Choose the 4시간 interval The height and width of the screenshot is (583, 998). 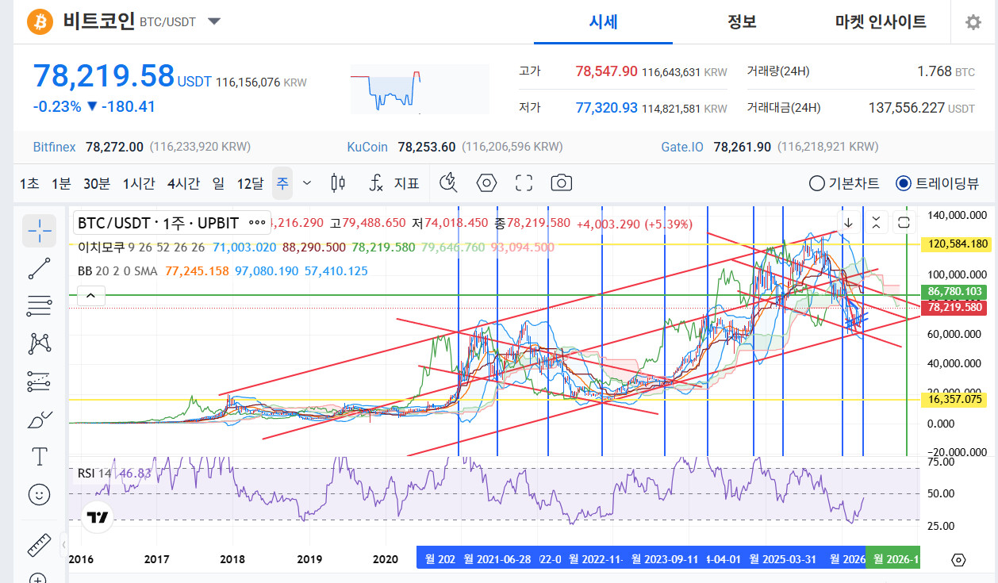coord(183,183)
